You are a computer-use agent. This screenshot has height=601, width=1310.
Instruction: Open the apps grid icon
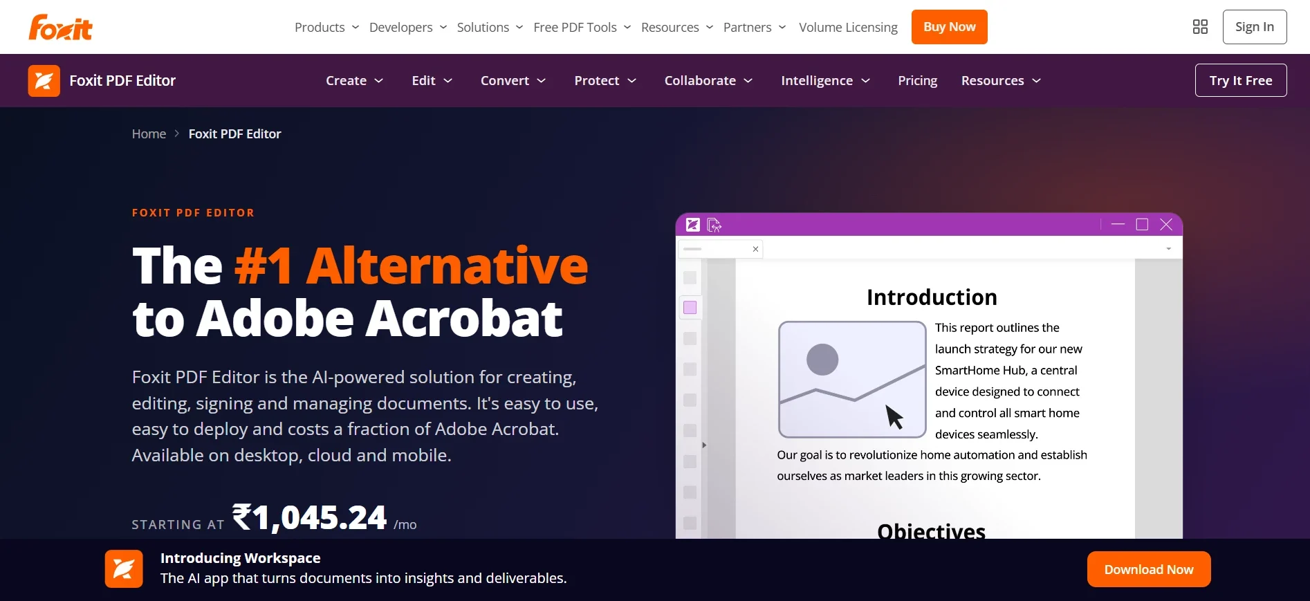1200,27
